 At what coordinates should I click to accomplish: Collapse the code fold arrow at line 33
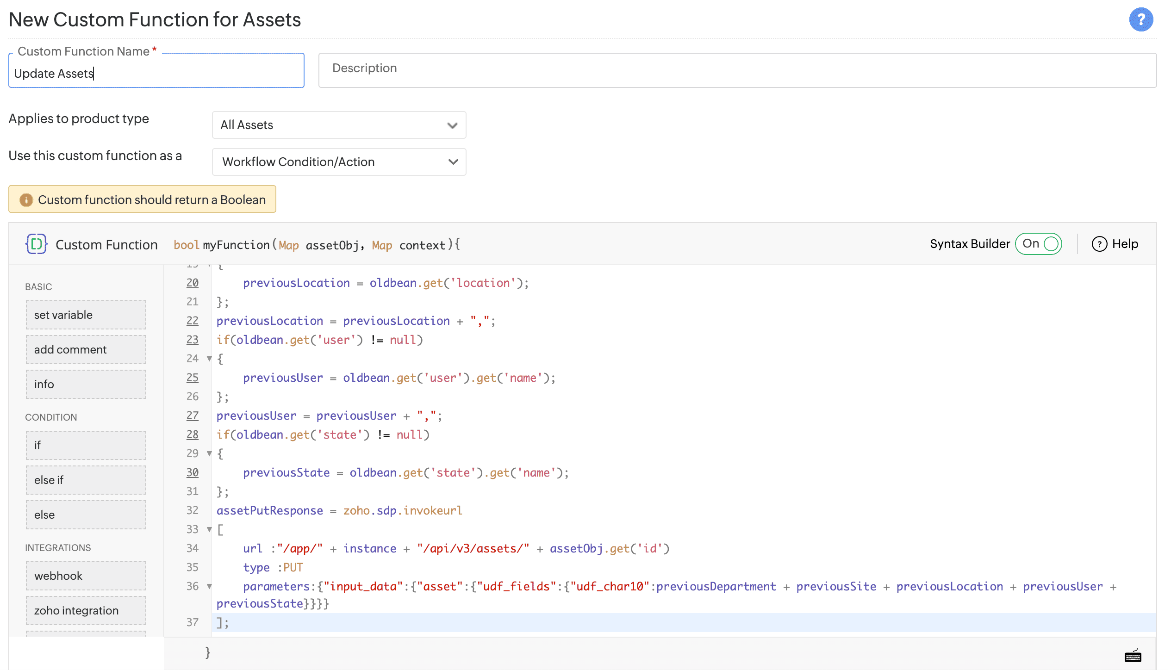coord(209,529)
